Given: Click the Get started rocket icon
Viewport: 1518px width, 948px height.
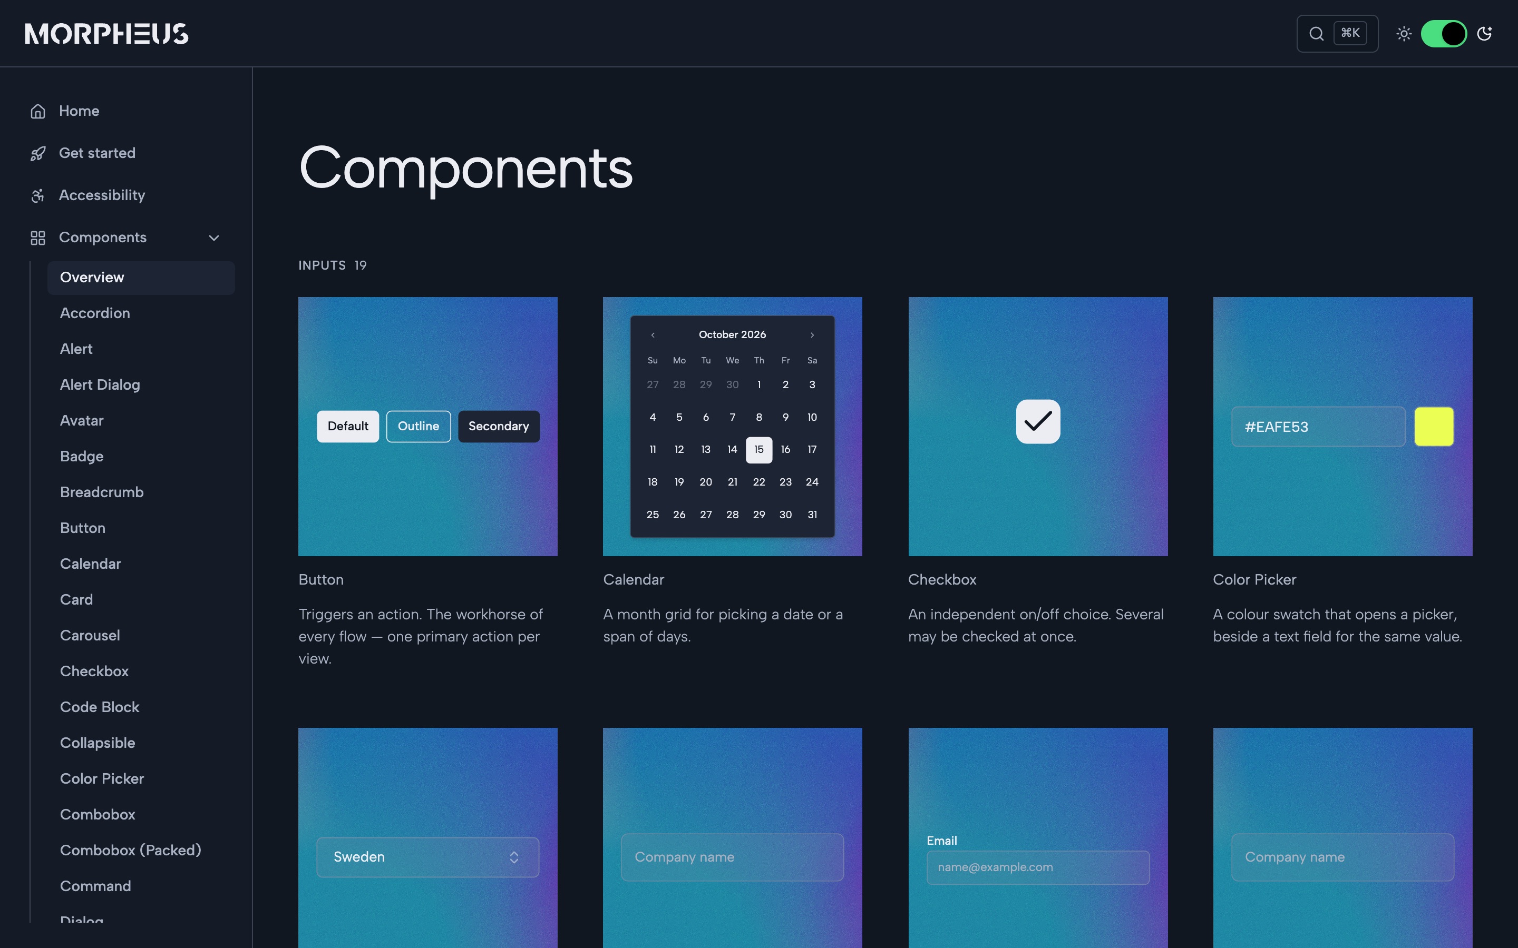Looking at the screenshot, I should click(x=38, y=153).
